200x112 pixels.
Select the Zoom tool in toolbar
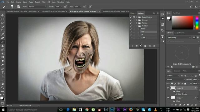(2, 88)
